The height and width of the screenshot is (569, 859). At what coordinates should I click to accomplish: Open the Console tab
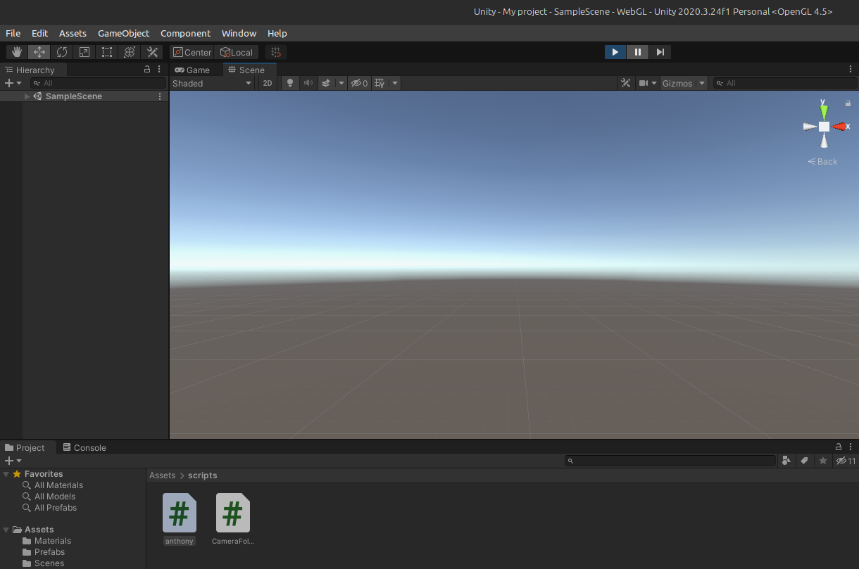(84, 447)
